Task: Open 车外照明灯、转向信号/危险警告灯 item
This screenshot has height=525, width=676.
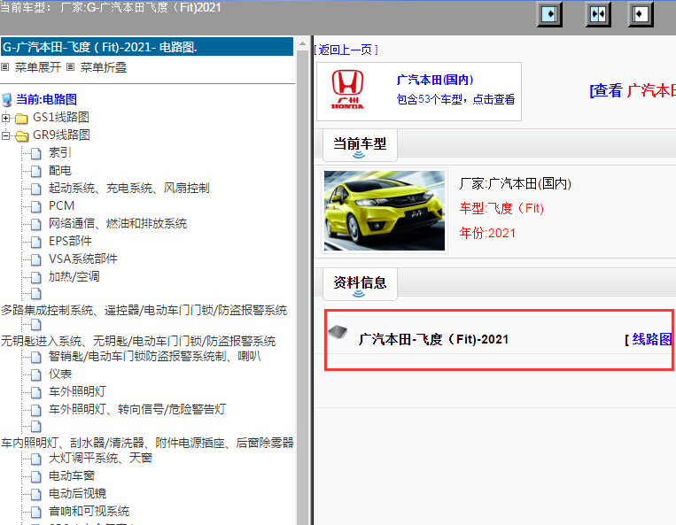Action: (x=137, y=410)
